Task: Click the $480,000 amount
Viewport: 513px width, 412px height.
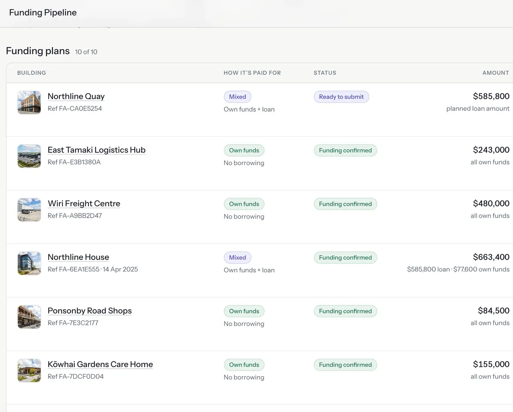Action: 491,204
